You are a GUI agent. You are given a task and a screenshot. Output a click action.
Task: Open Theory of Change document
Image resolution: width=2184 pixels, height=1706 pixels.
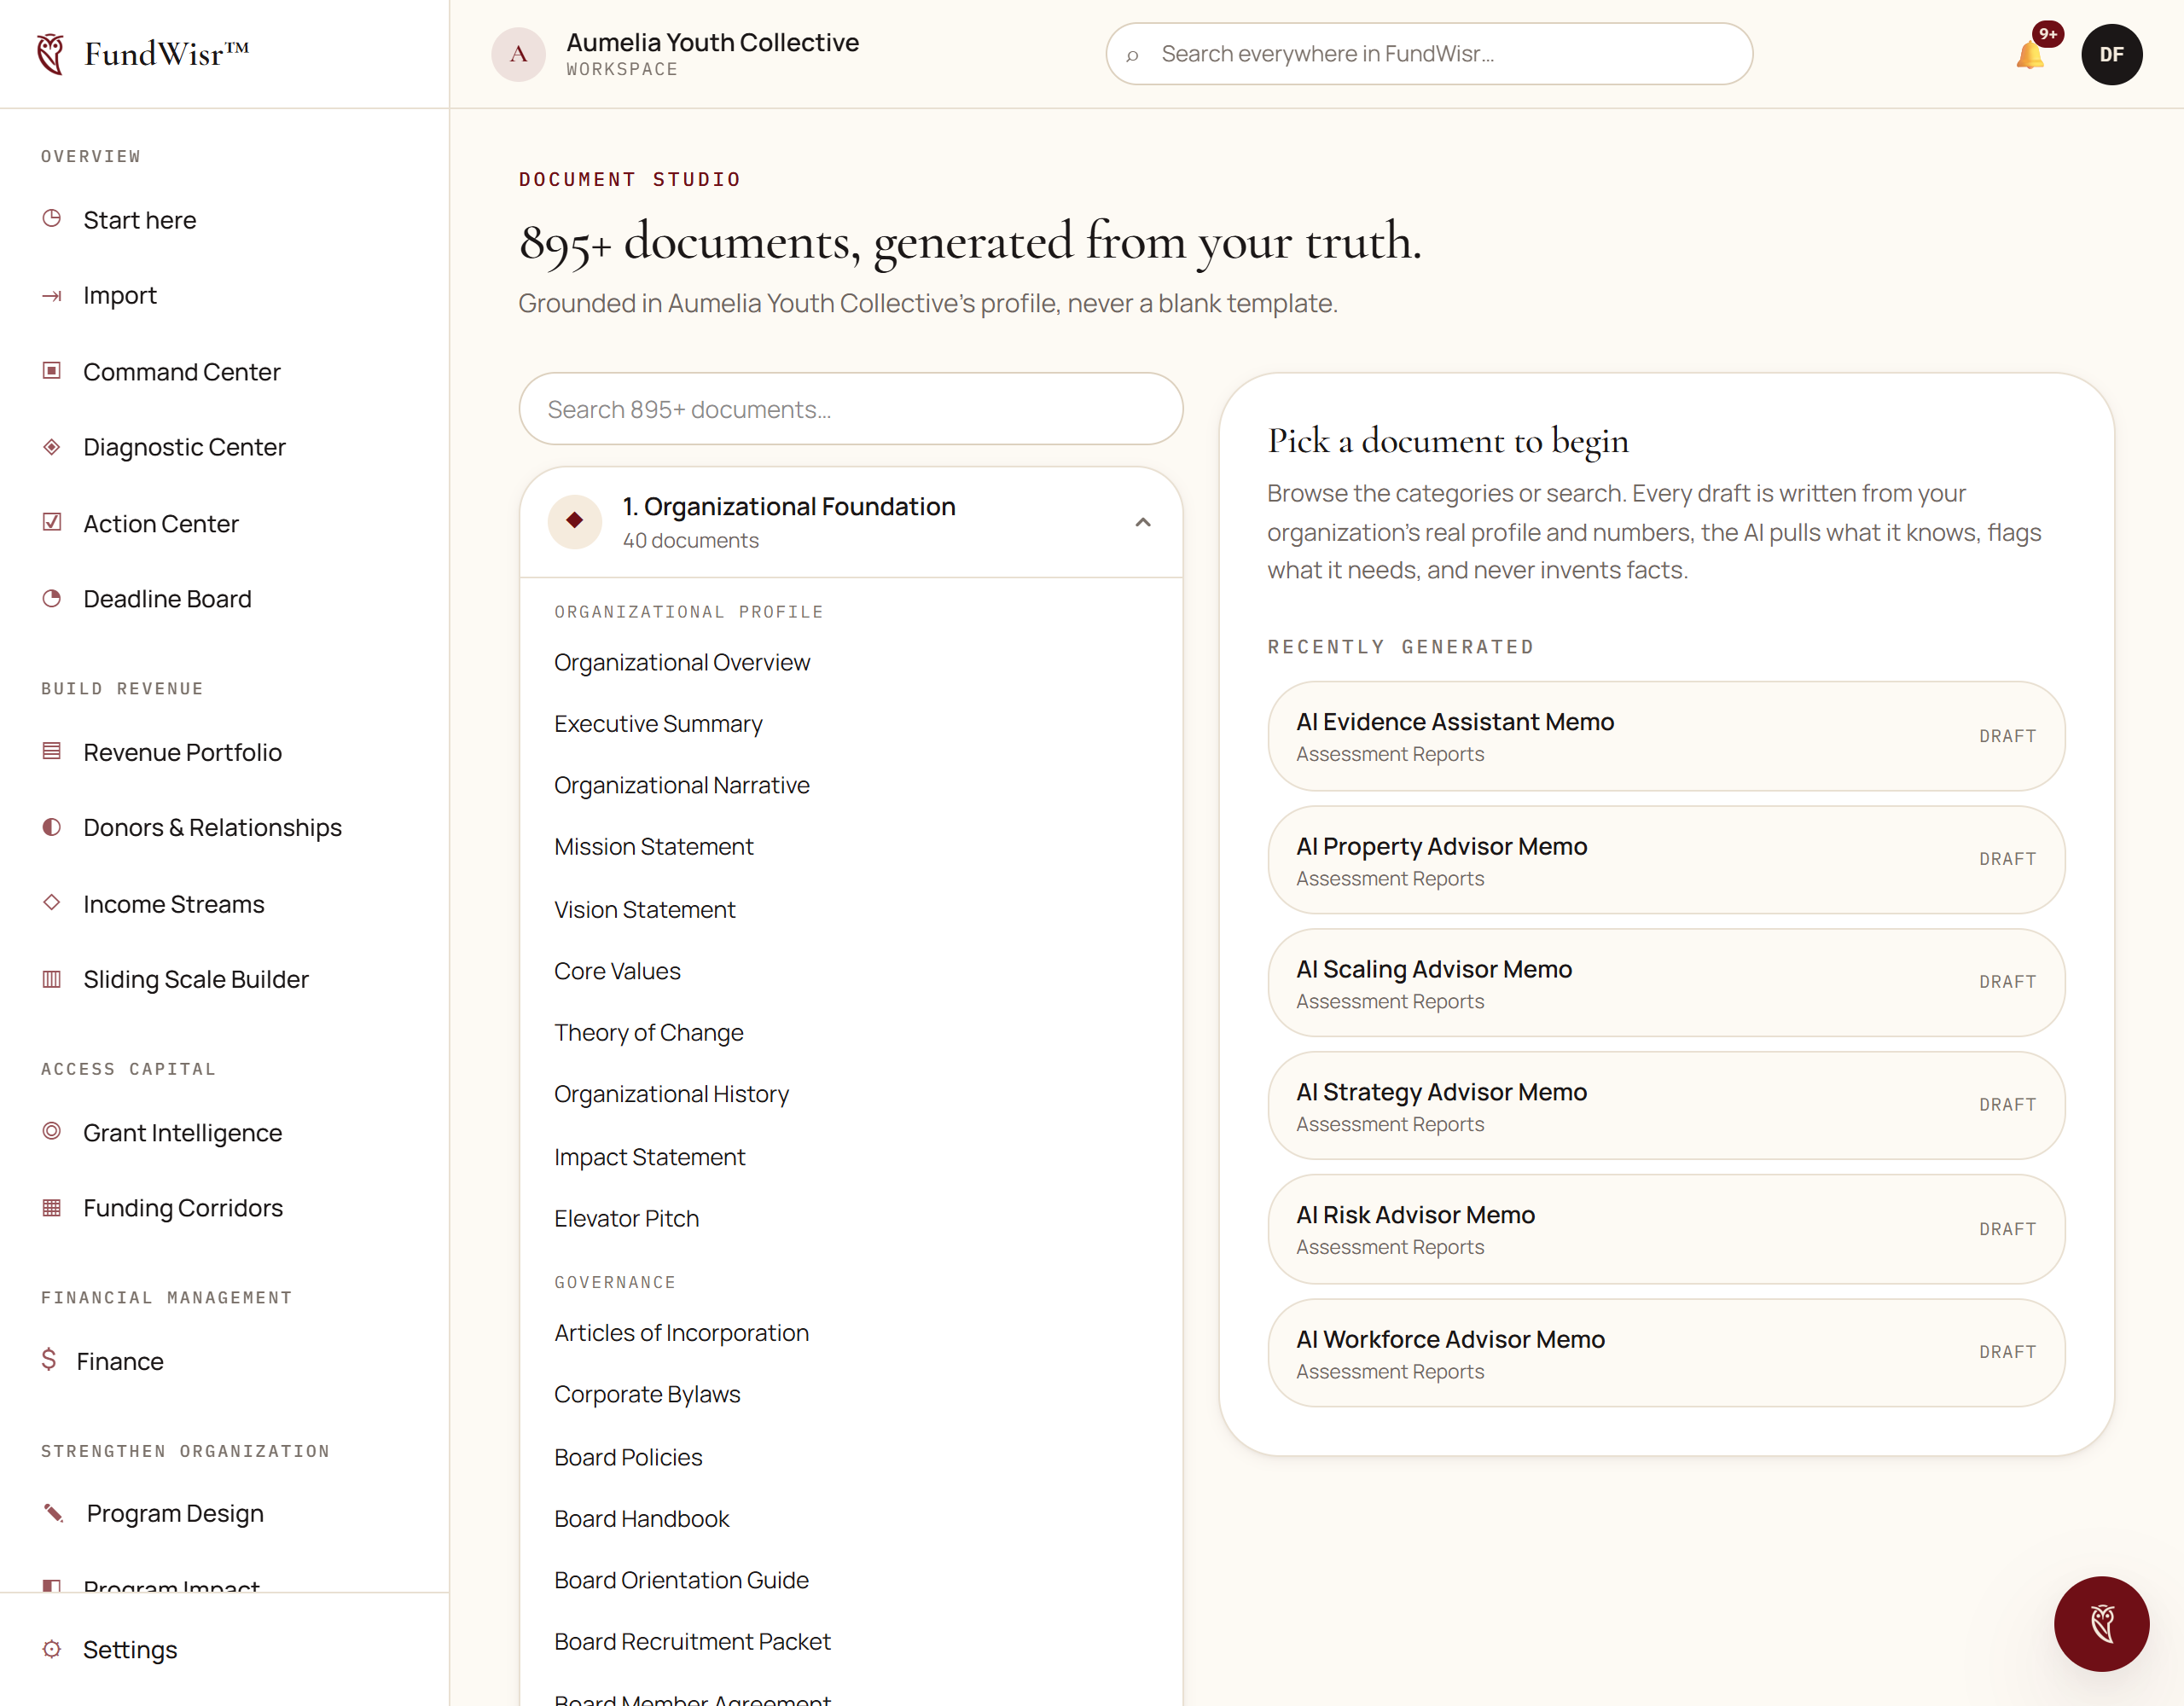coord(649,1032)
